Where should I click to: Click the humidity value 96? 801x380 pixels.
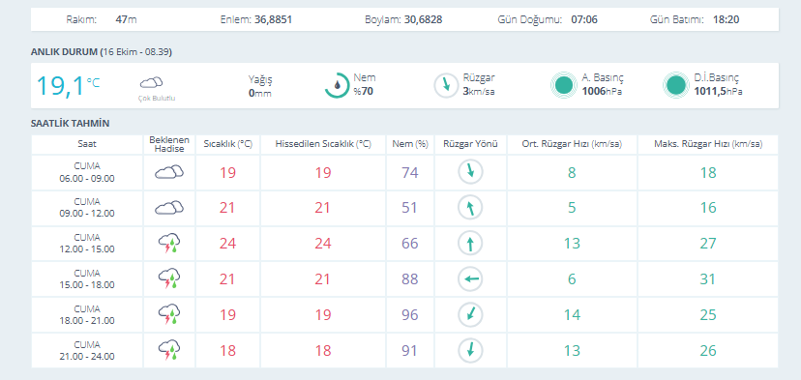(x=410, y=315)
